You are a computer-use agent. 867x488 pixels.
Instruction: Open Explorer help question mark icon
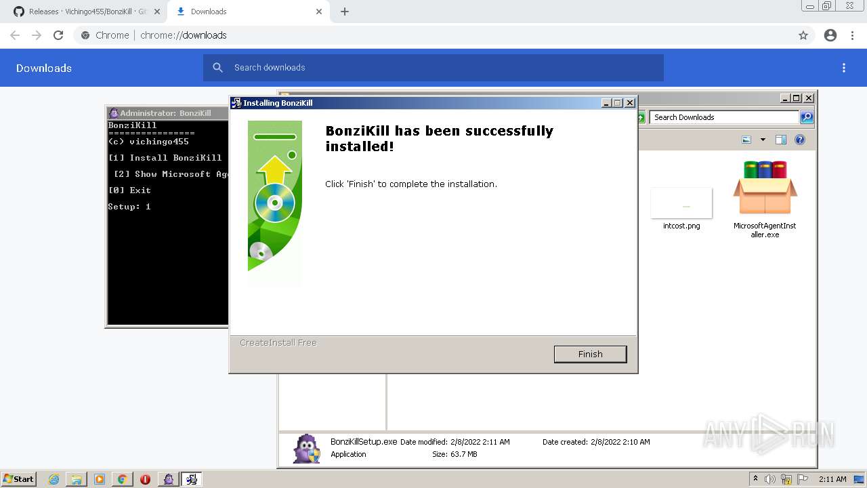click(x=800, y=140)
